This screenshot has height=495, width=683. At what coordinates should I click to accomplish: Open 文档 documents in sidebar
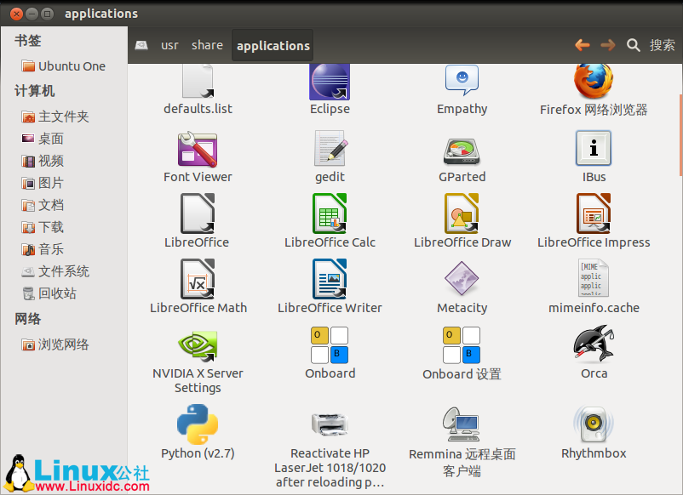tap(43, 205)
